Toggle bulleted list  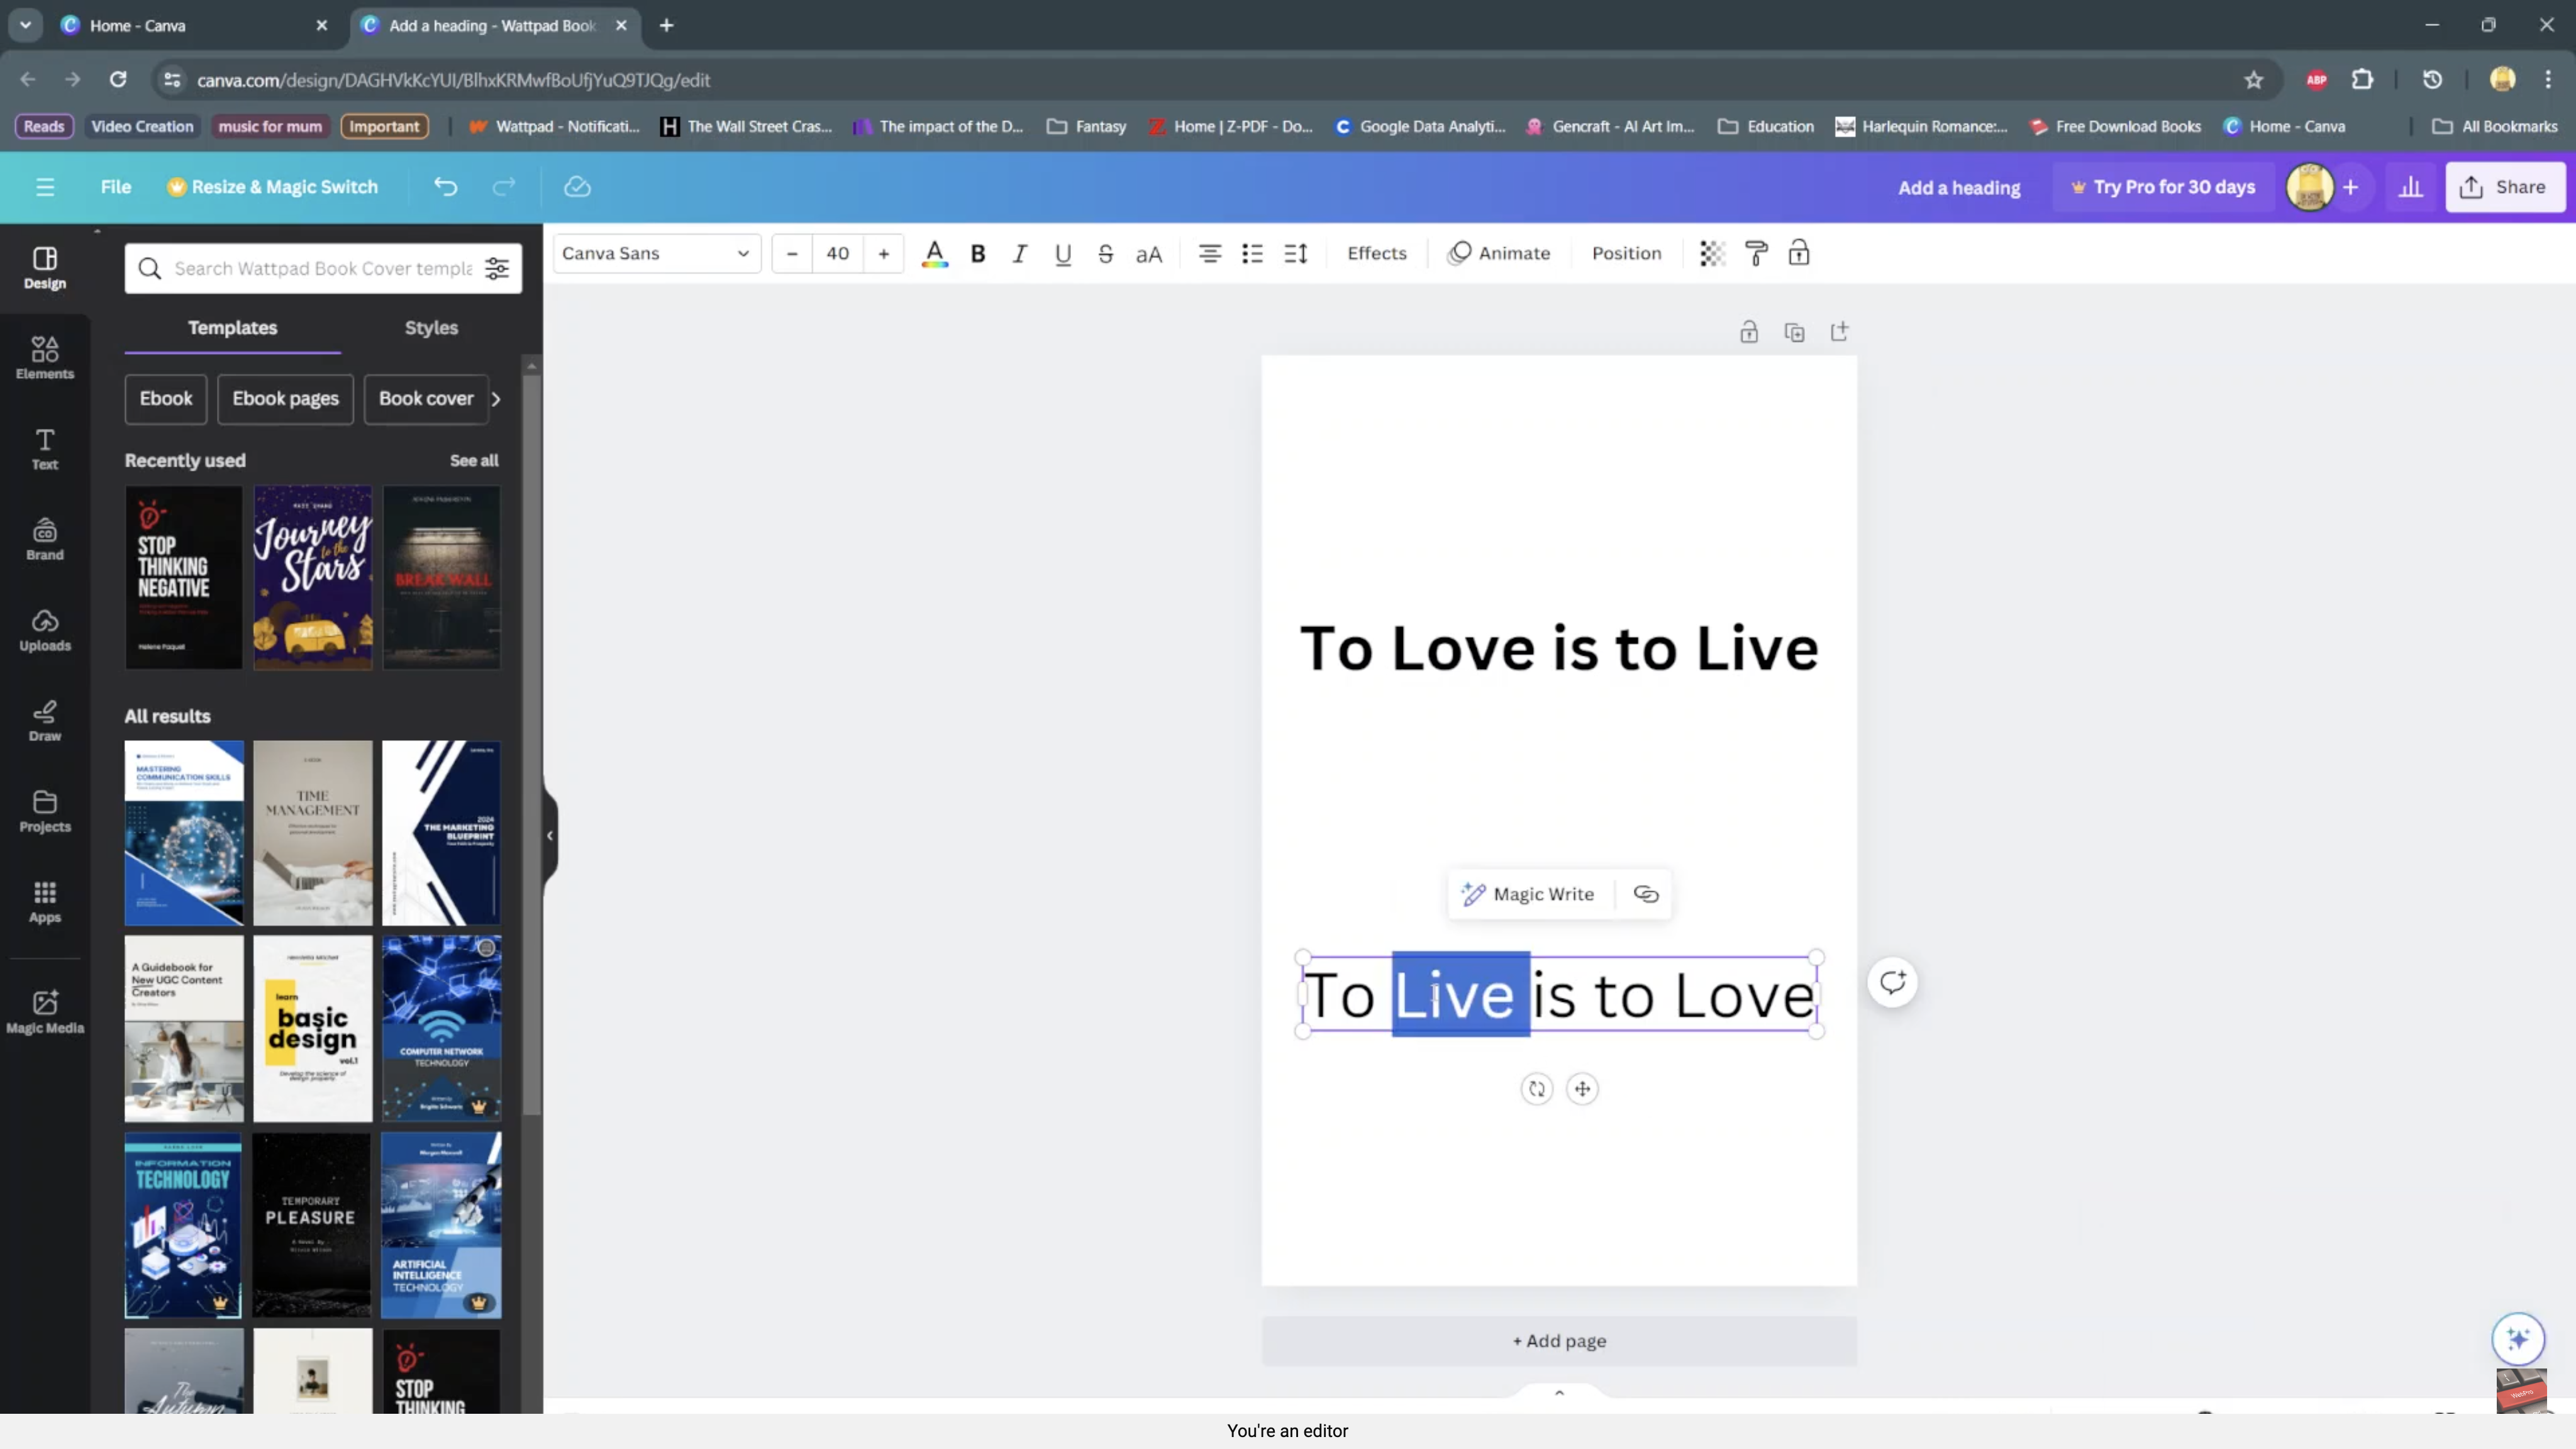1252,254
